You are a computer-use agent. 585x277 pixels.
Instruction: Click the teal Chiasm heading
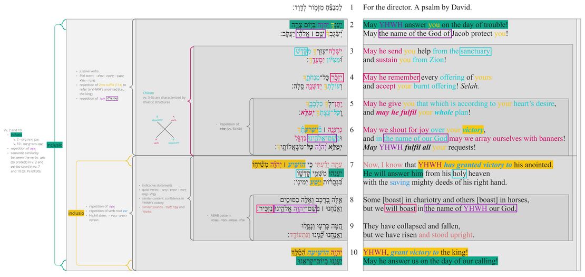(x=148, y=92)
